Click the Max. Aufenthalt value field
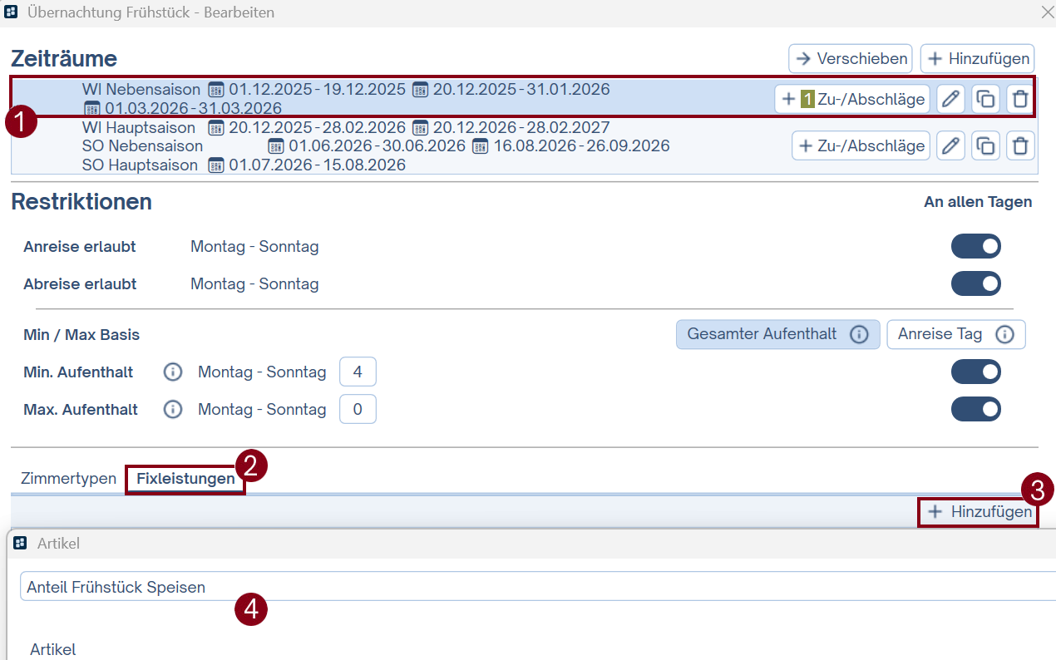The height and width of the screenshot is (660, 1056). (358, 409)
